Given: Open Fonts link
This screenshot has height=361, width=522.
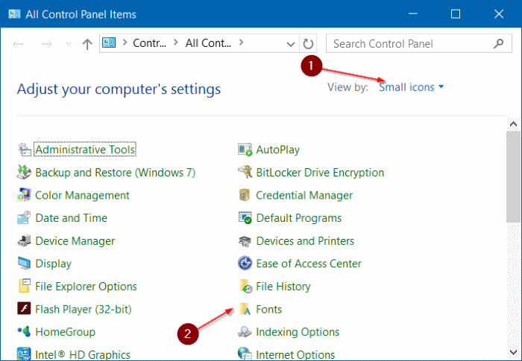Looking at the screenshot, I should click(269, 309).
